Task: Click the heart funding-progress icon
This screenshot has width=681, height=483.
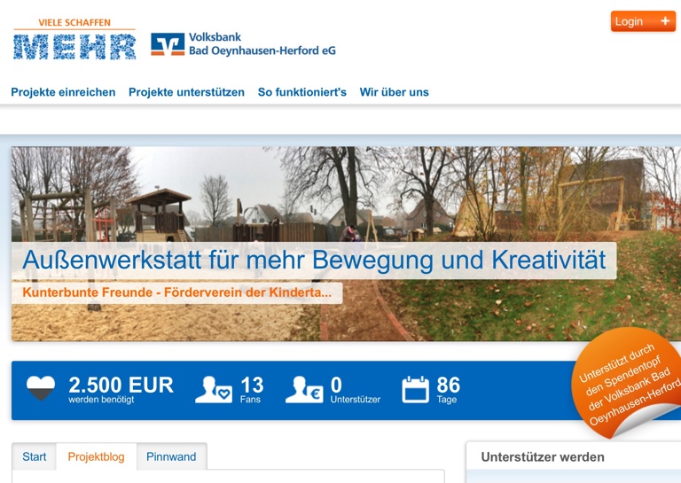Action: (41, 388)
